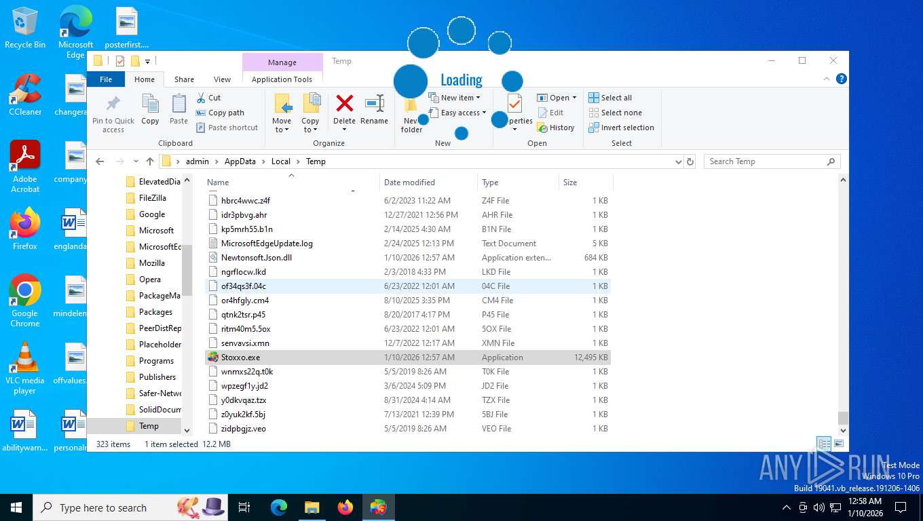Image resolution: width=923 pixels, height=521 pixels.
Task: Click the History button
Action: [x=556, y=128]
